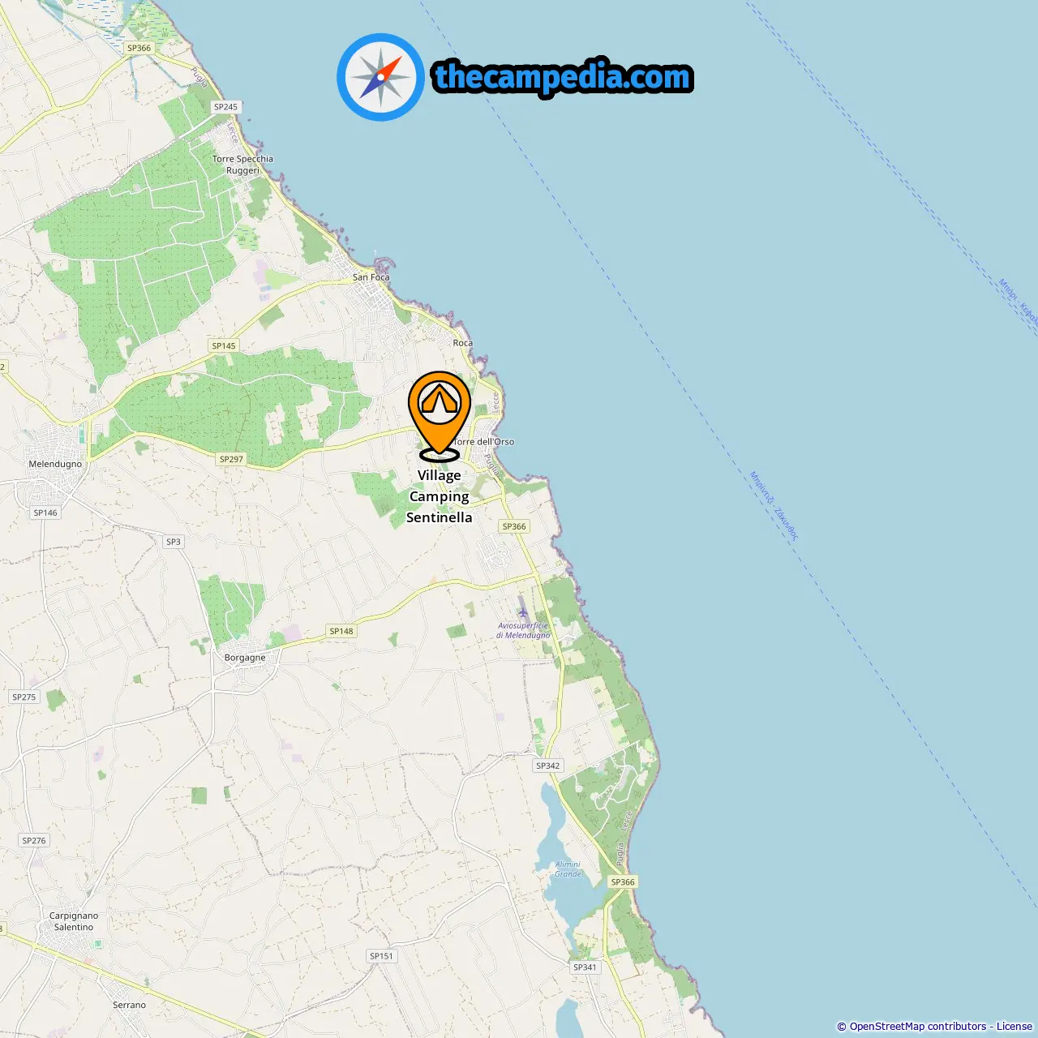Click the orange camping tent map pin
Image resolution: width=1038 pixels, height=1038 pixels.
440,415
